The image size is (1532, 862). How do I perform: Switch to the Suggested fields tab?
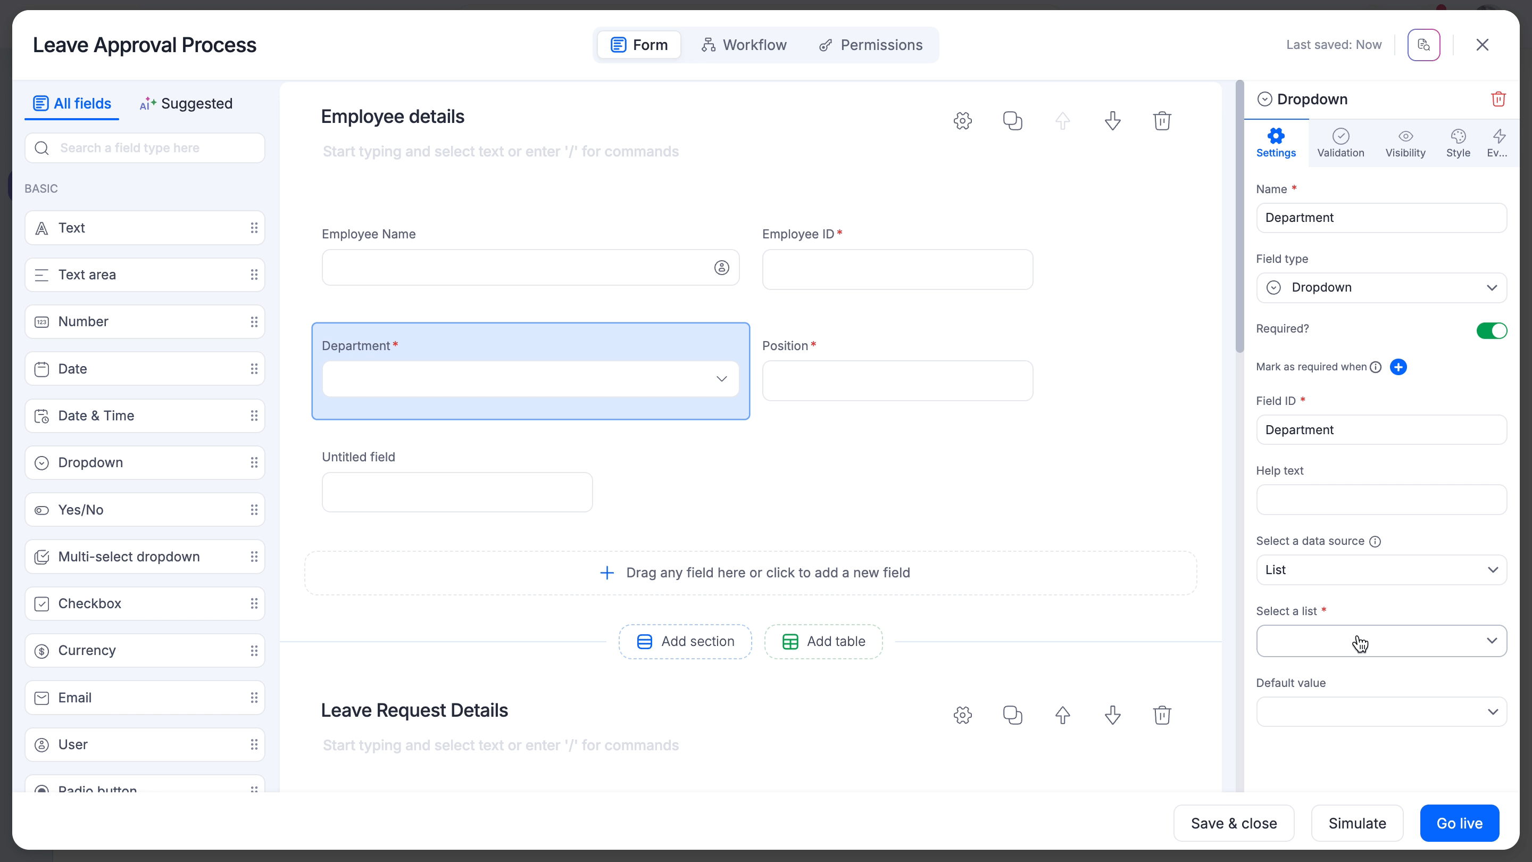(x=186, y=104)
